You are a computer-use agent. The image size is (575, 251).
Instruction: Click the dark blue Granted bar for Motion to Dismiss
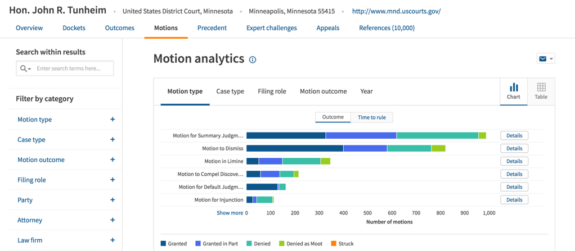tap(294, 148)
